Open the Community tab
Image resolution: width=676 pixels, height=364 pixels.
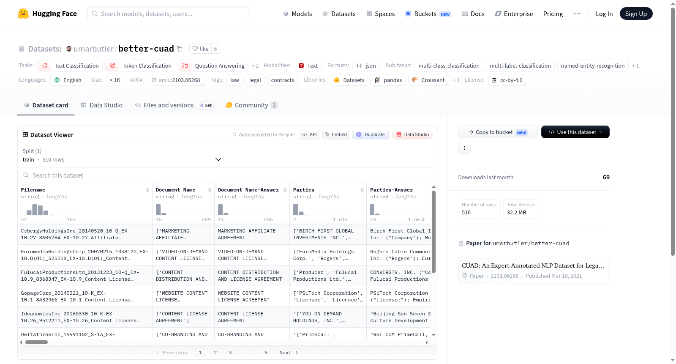pos(251,105)
